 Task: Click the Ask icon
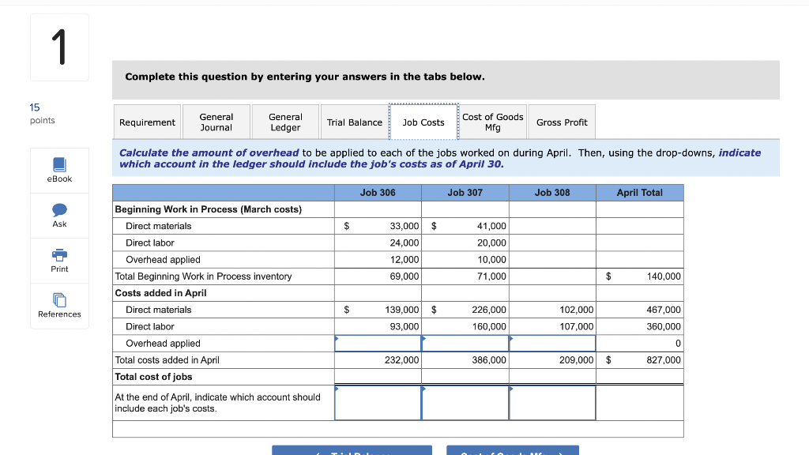(x=59, y=213)
